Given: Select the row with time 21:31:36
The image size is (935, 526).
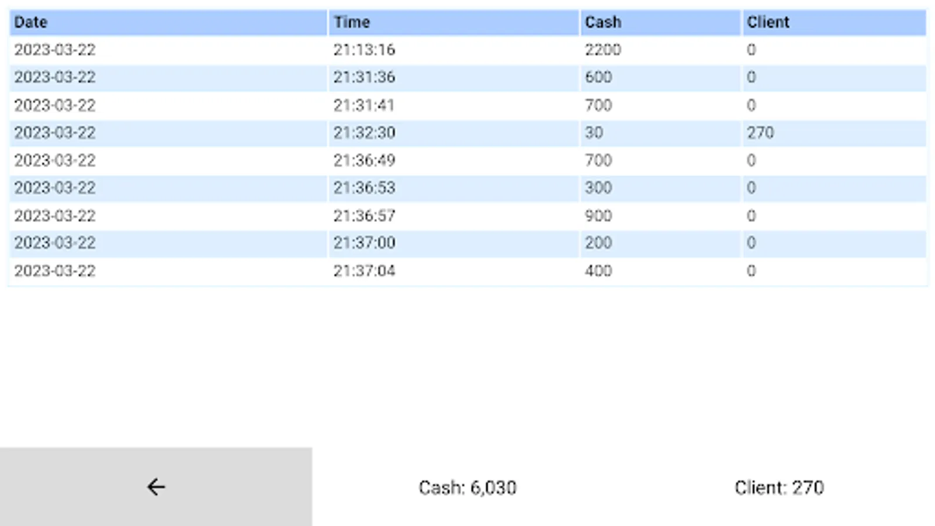Looking at the screenshot, I should click(364, 77).
